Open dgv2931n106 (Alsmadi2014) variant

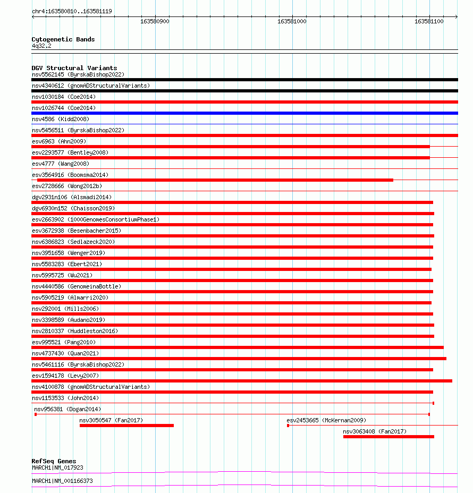click(72, 197)
